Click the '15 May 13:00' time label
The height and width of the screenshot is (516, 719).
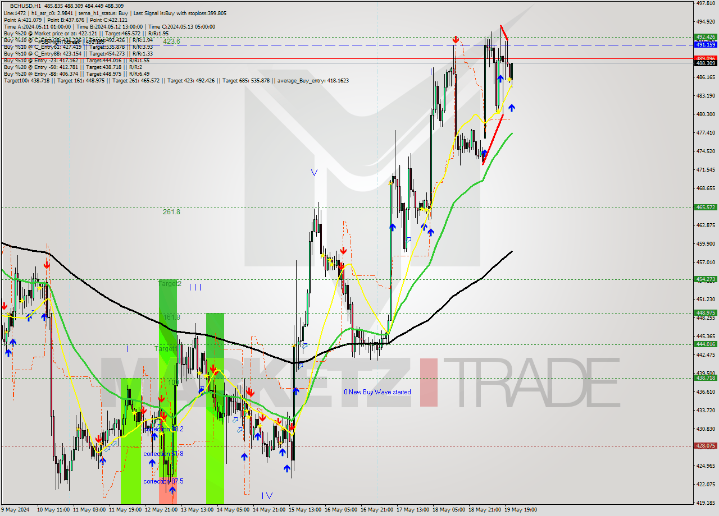point(304,510)
